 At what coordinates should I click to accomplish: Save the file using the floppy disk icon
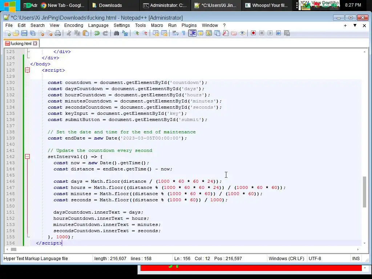(x=24, y=33)
